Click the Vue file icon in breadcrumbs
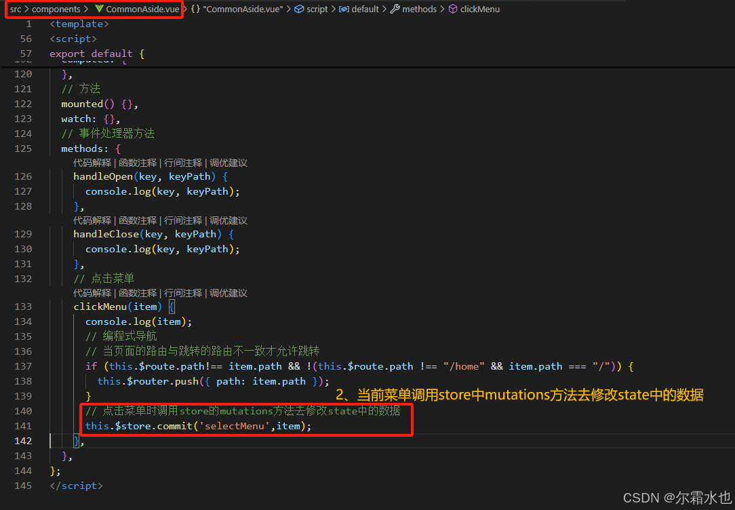Viewport: 735px width, 510px height. 99,9
